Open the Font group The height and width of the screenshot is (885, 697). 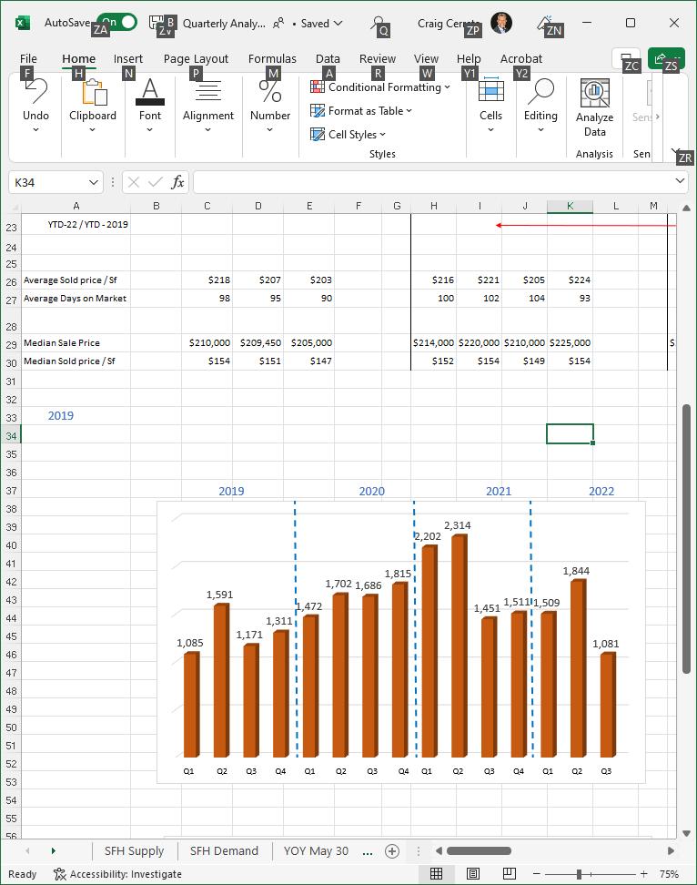150,107
